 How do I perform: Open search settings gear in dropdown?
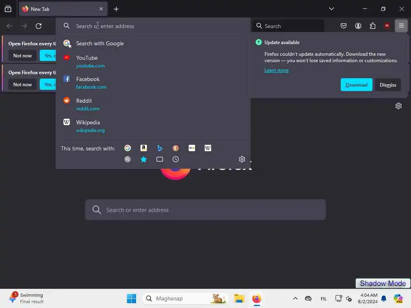click(x=242, y=159)
